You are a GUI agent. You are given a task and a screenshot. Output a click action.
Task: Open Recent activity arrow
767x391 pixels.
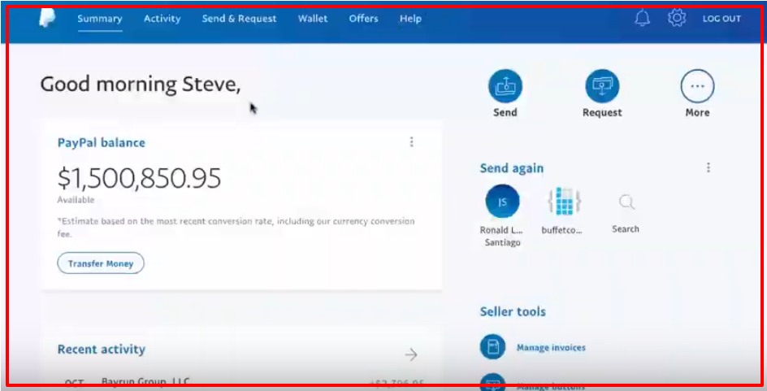[x=411, y=354]
